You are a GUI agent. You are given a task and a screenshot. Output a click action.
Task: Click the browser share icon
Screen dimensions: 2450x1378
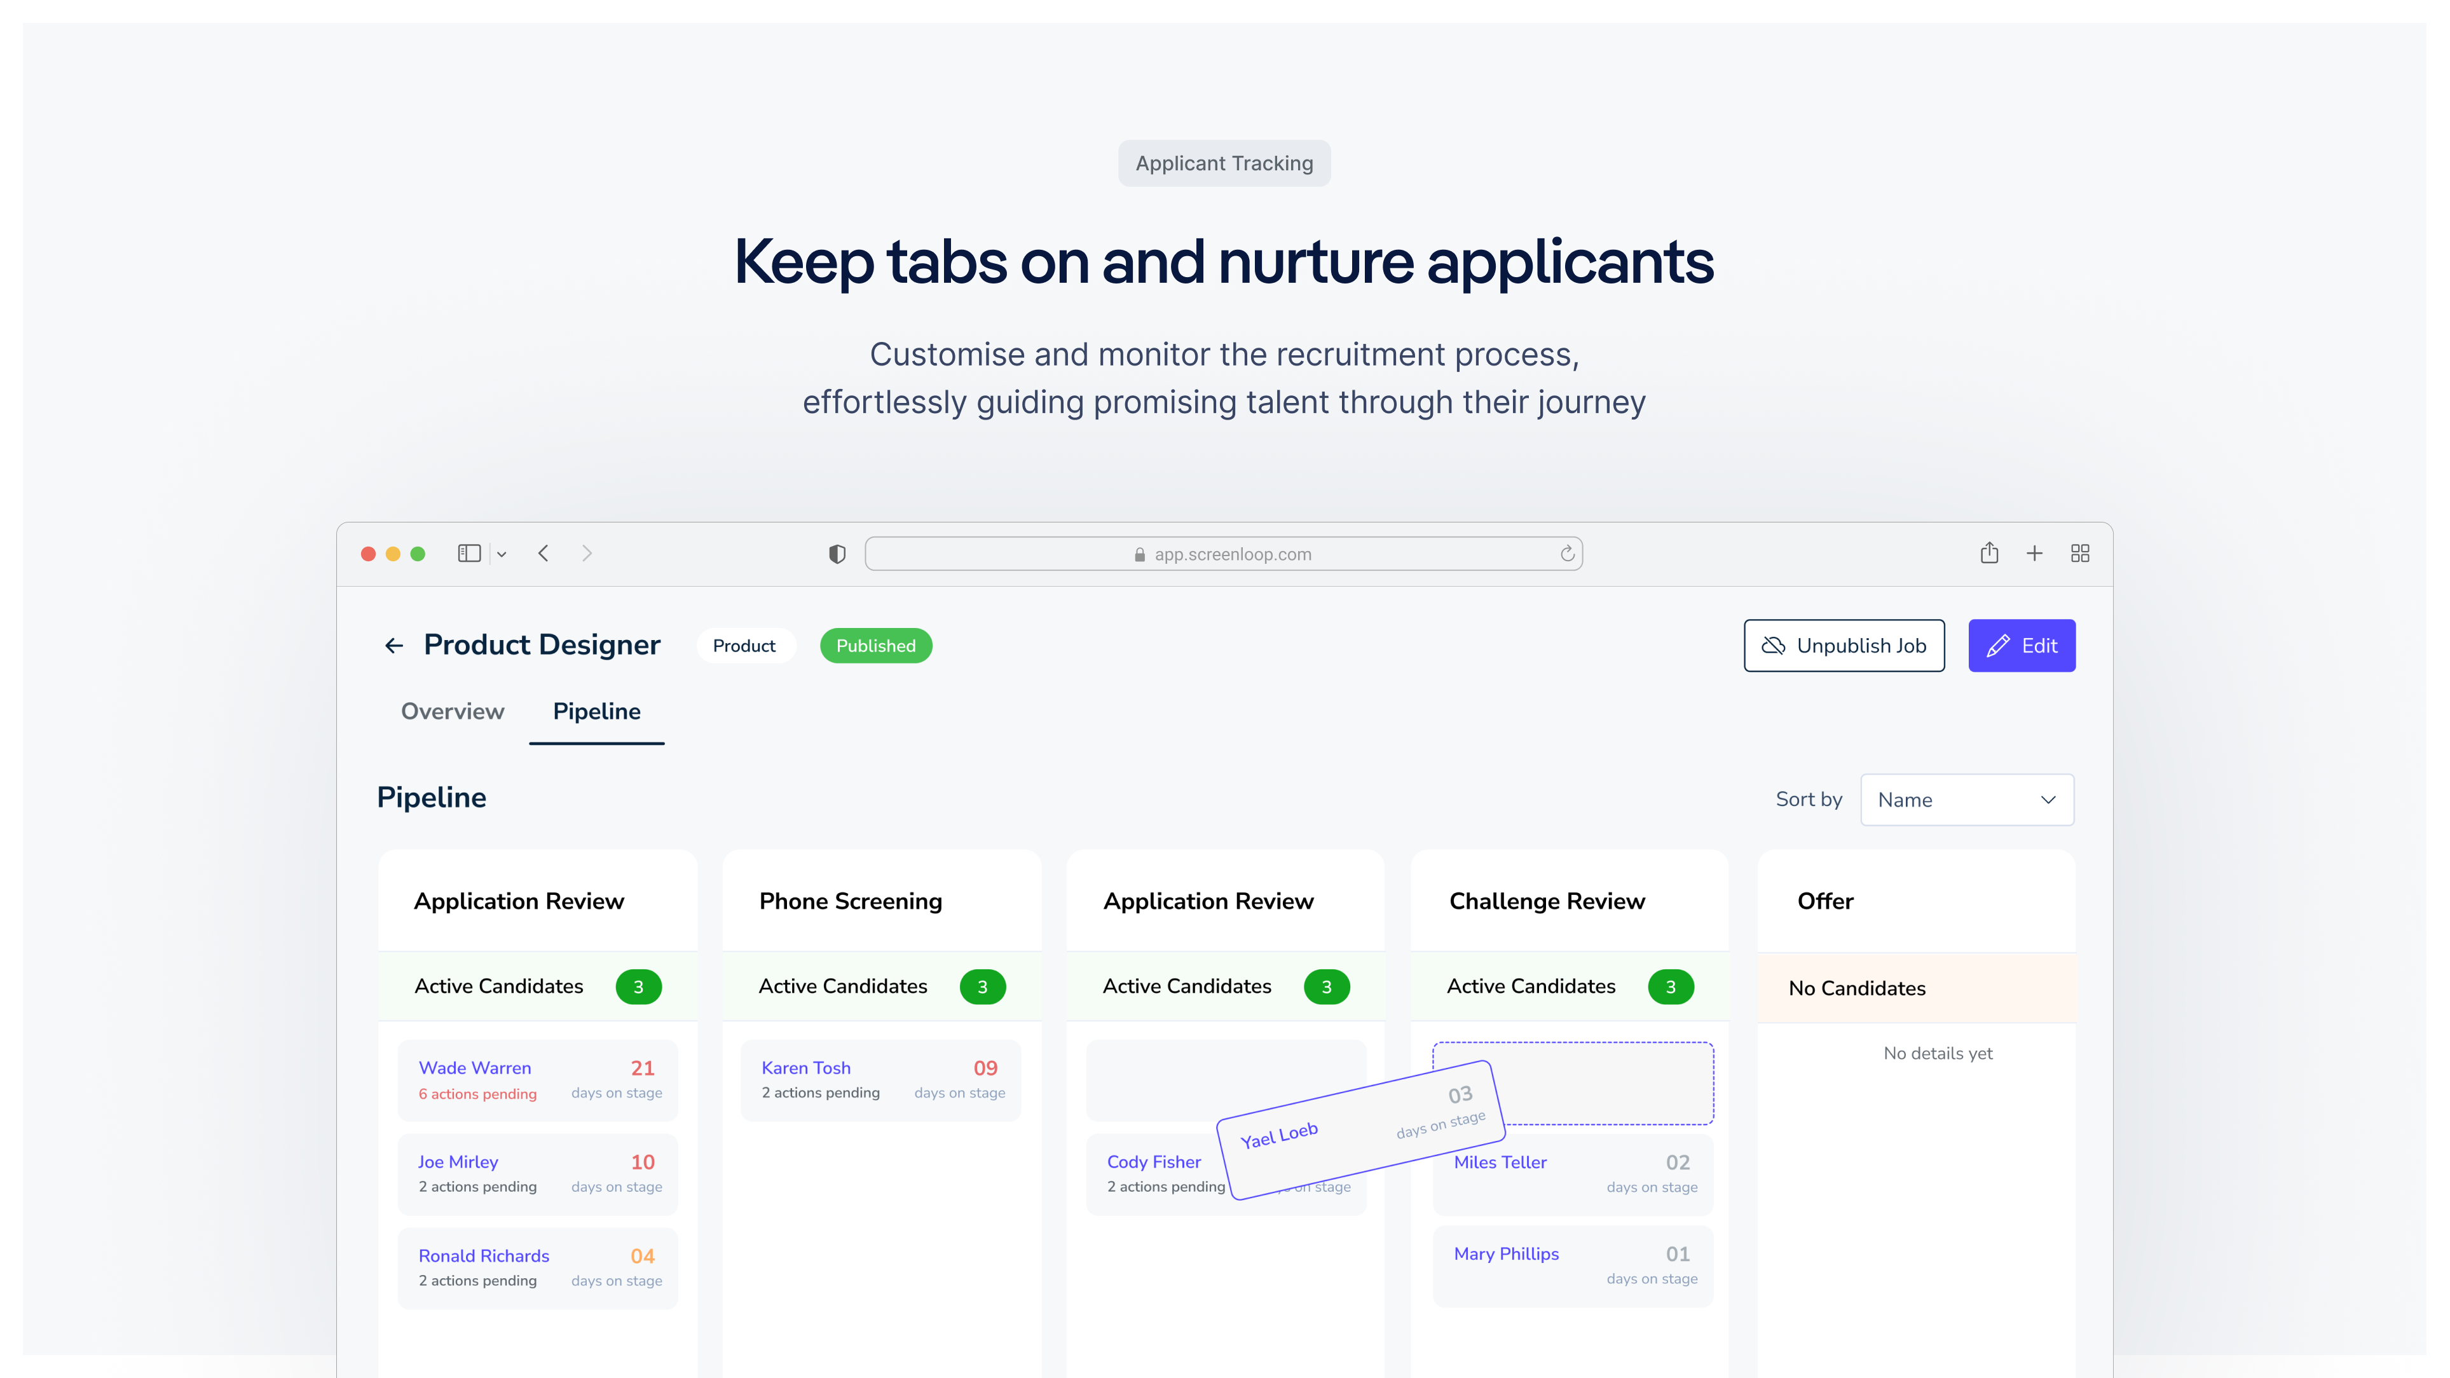(1988, 554)
